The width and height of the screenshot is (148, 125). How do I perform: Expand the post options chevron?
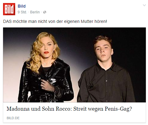coord(144,5)
